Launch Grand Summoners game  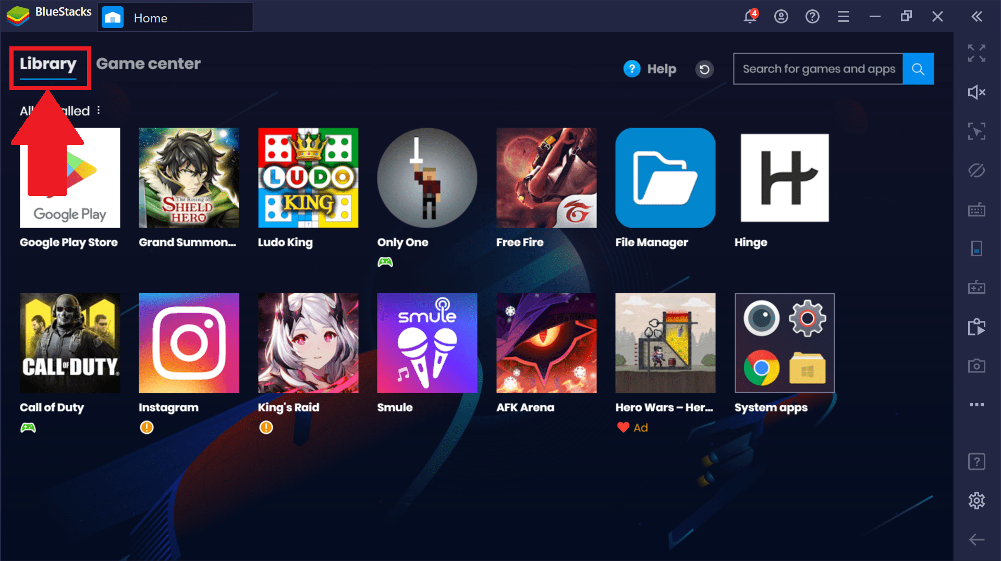click(189, 178)
